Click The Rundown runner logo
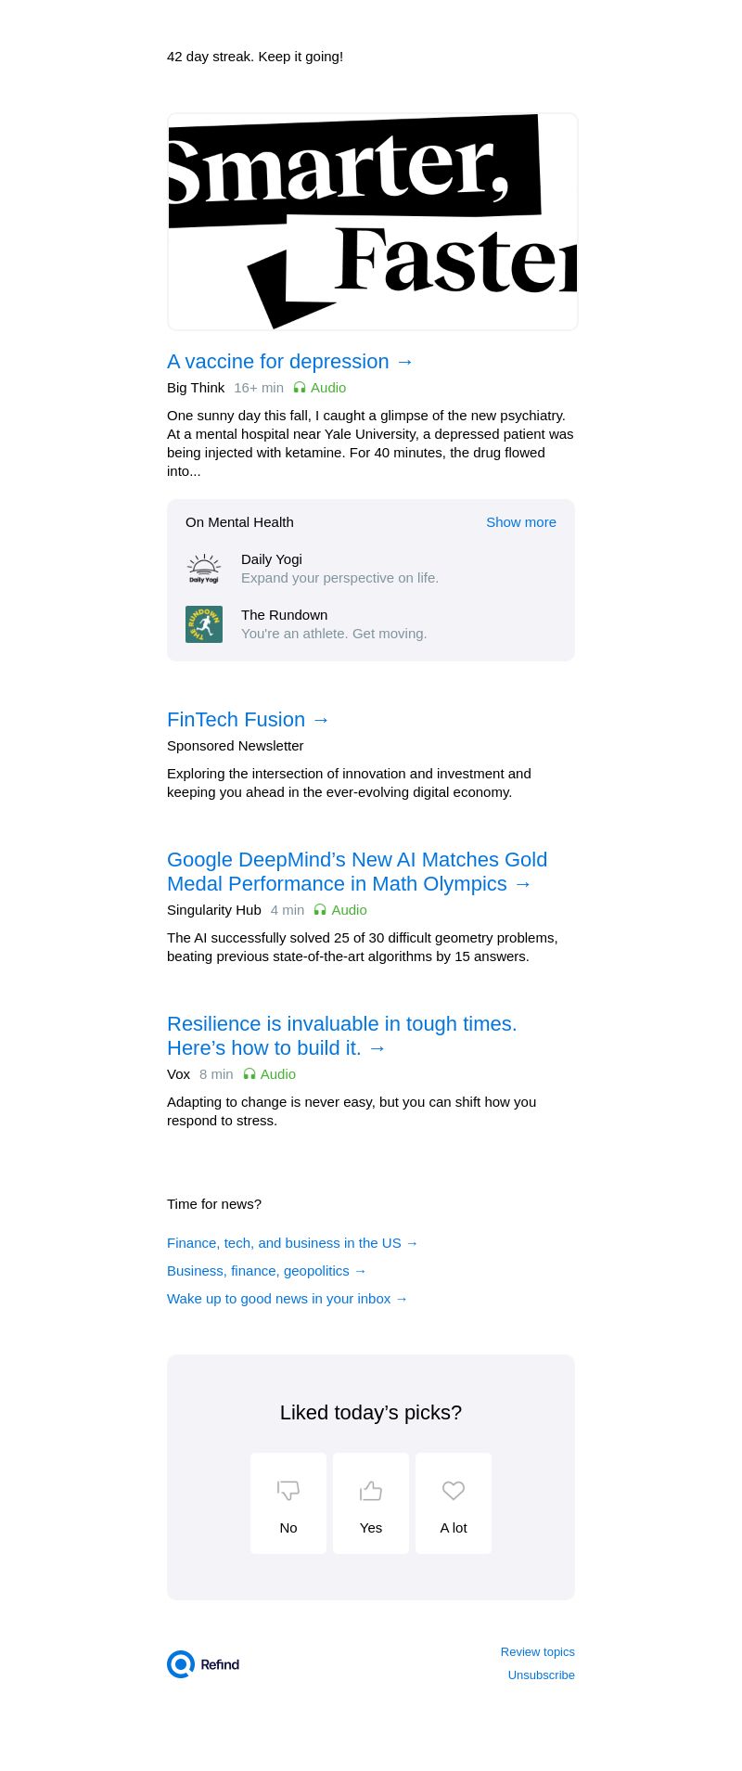This screenshot has height=1771, width=742. pyautogui.click(x=204, y=624)
